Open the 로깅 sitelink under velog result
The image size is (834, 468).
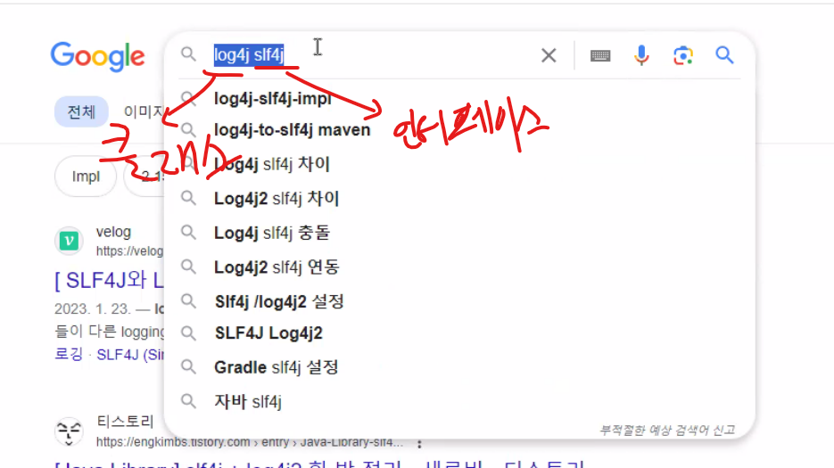tap(69, 354)
